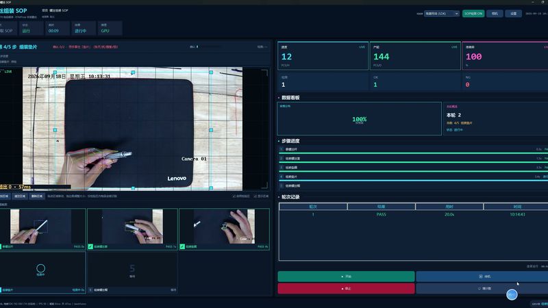Click the 删除区域 button below the video

coord(37,196)
